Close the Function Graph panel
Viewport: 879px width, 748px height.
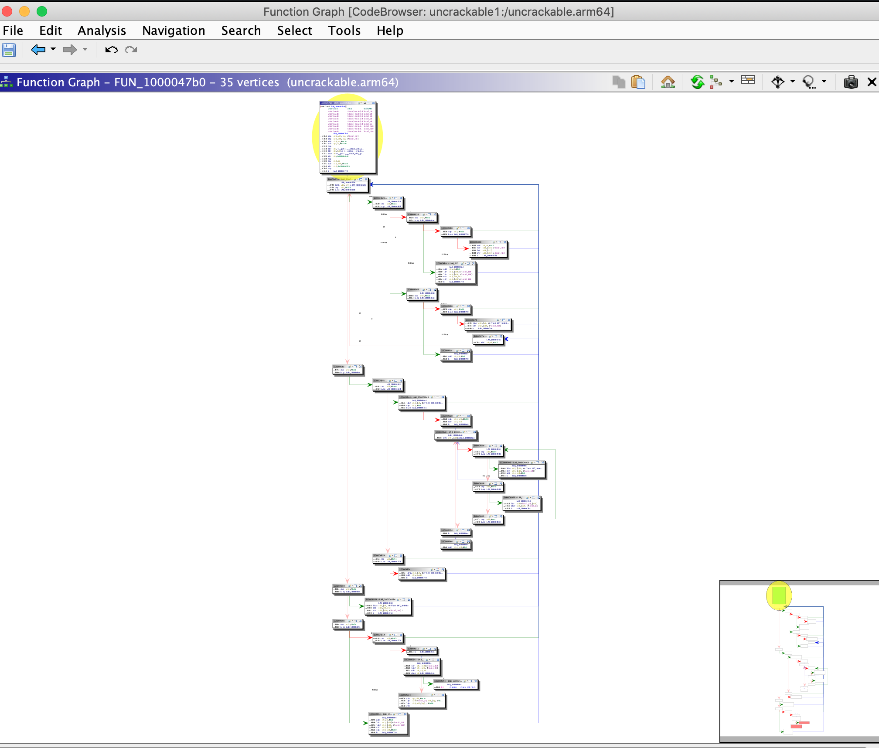(x=872, y=82)
